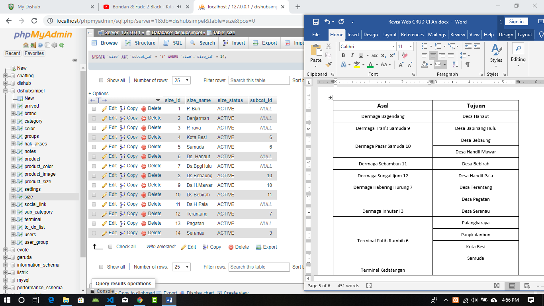Enable the Check all checkbox

pyautogui.click(x=110, y=247)
